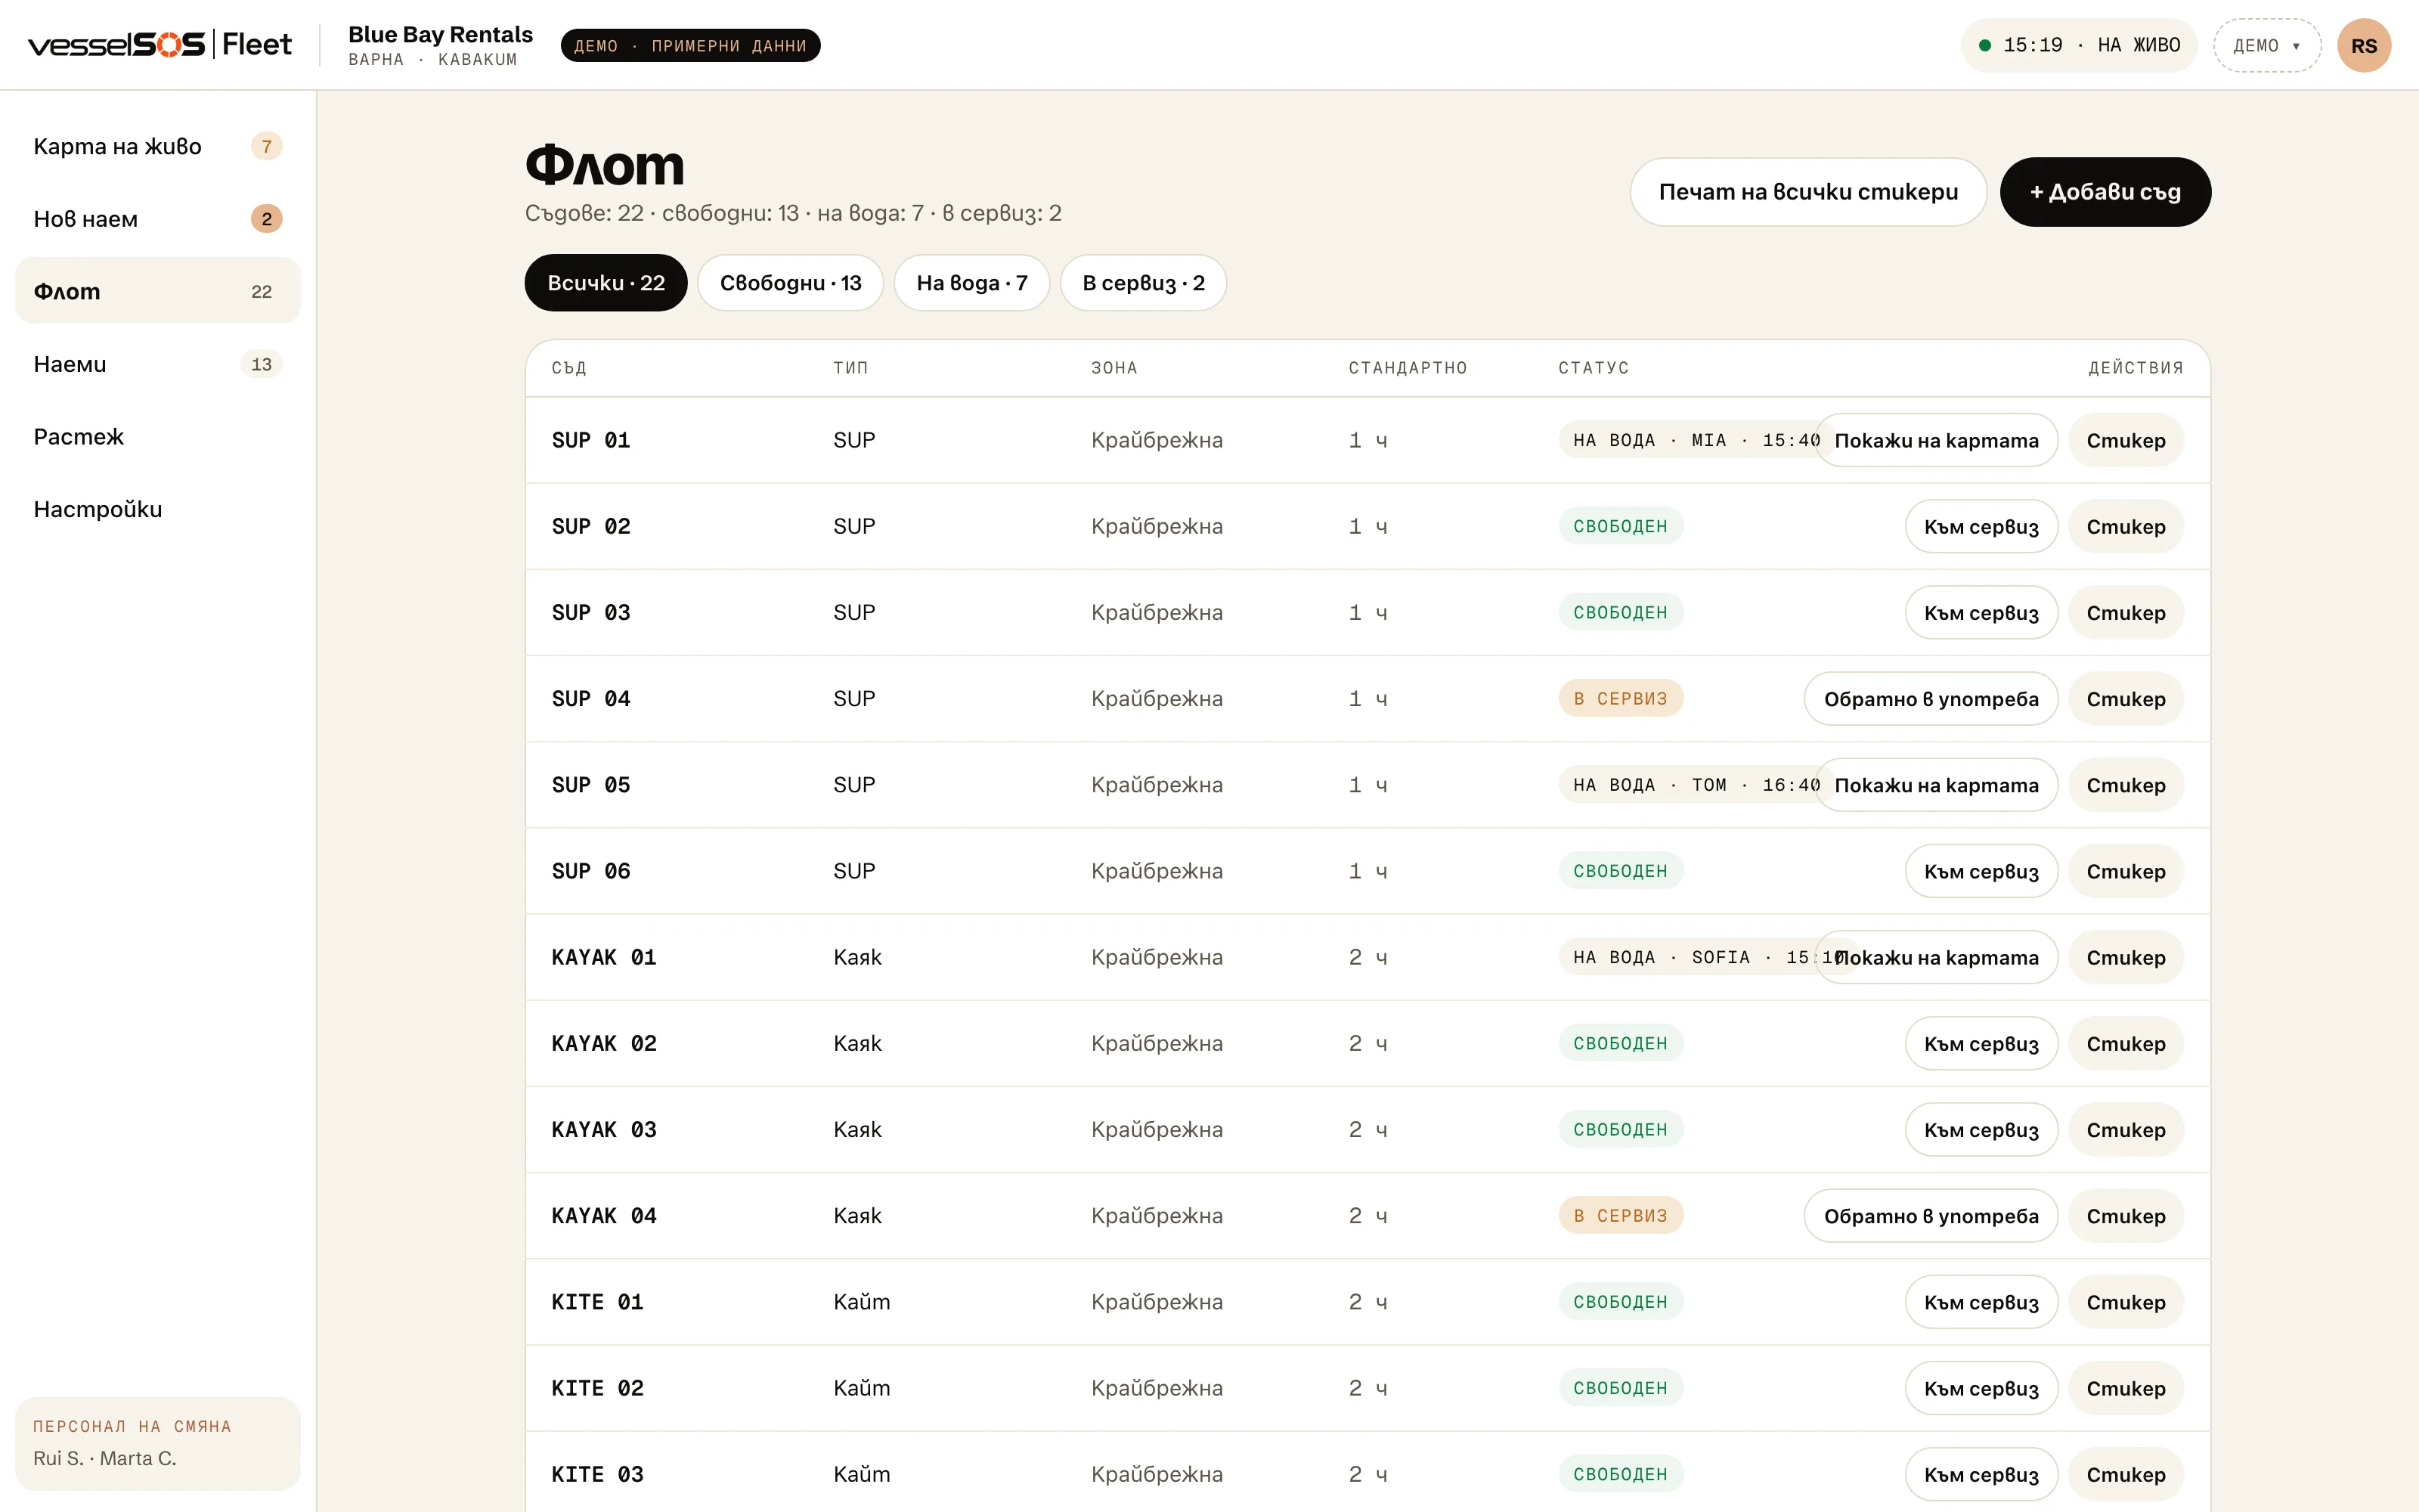
Task: Click the 15:19 НА ЖИВО live indicator
Action: point(2078,45)
